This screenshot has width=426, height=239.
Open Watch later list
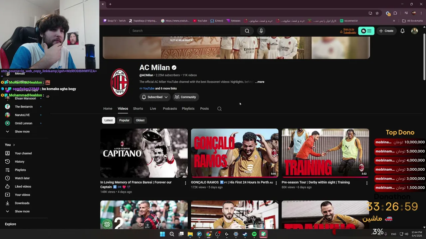22,178
